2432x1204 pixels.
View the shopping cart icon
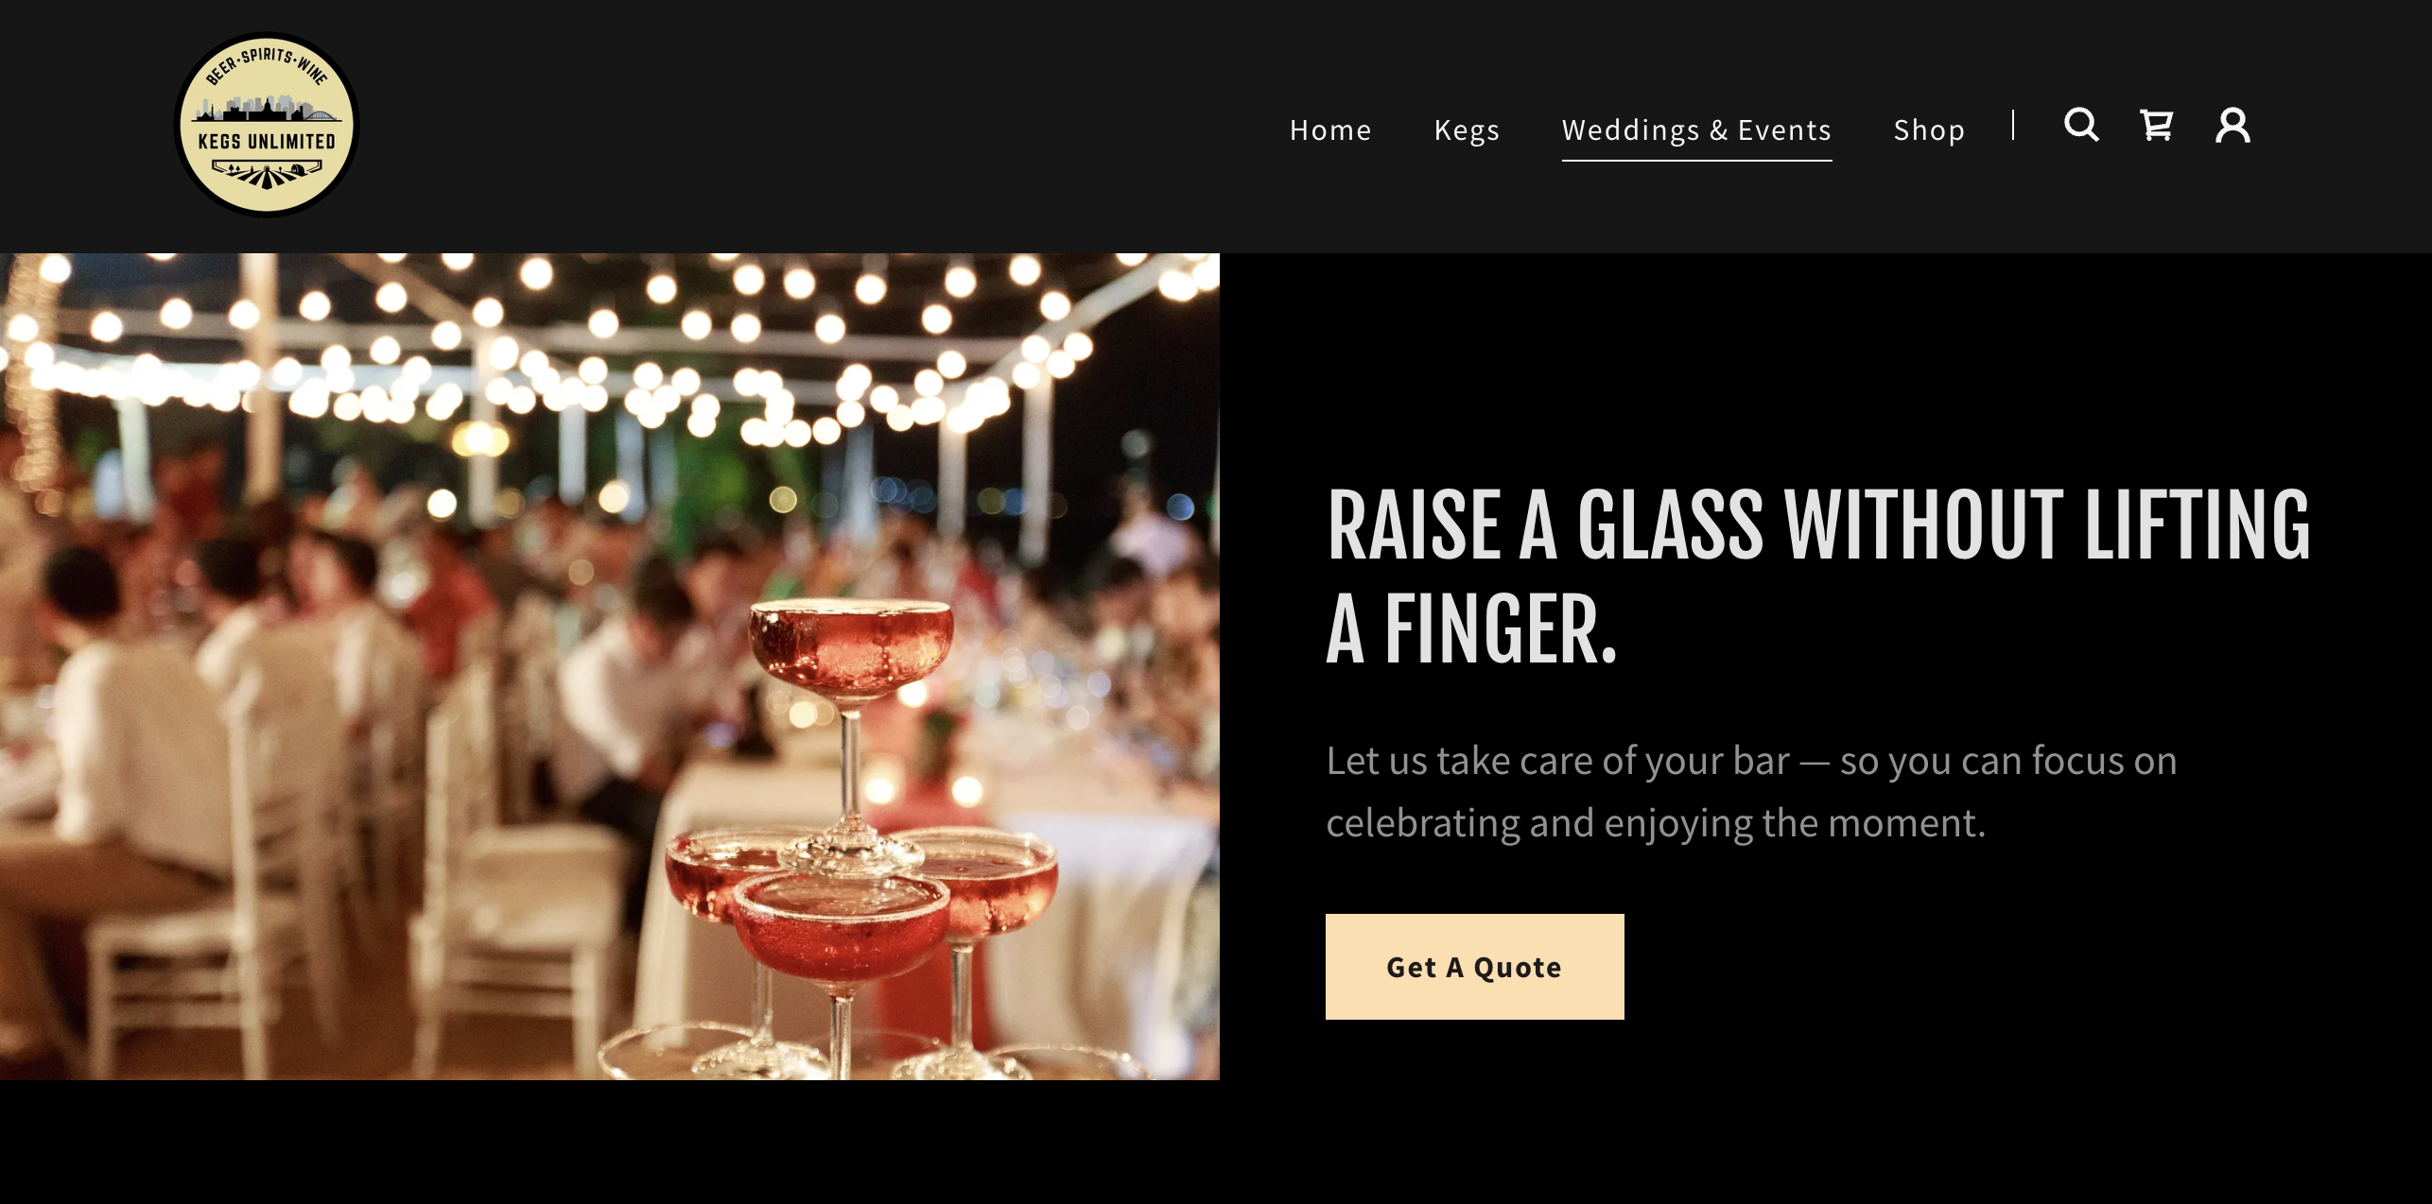tap(2157, 125)
